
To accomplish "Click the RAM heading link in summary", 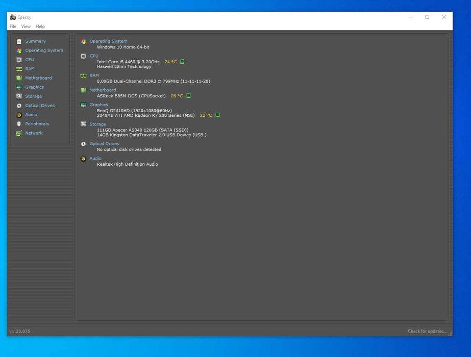I will tap(94, 75).
